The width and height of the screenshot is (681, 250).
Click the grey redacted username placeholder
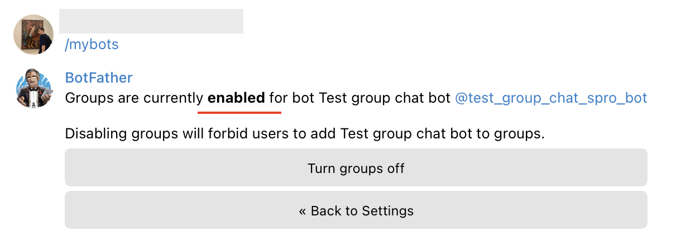pos(151,21)
